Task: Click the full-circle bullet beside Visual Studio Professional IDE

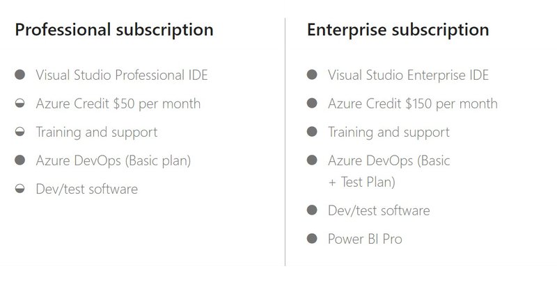Action: [20, 75]
